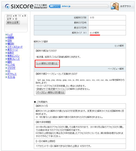Click the logout door icon
This screenshot has height=151, width=136.
point(115,6)
